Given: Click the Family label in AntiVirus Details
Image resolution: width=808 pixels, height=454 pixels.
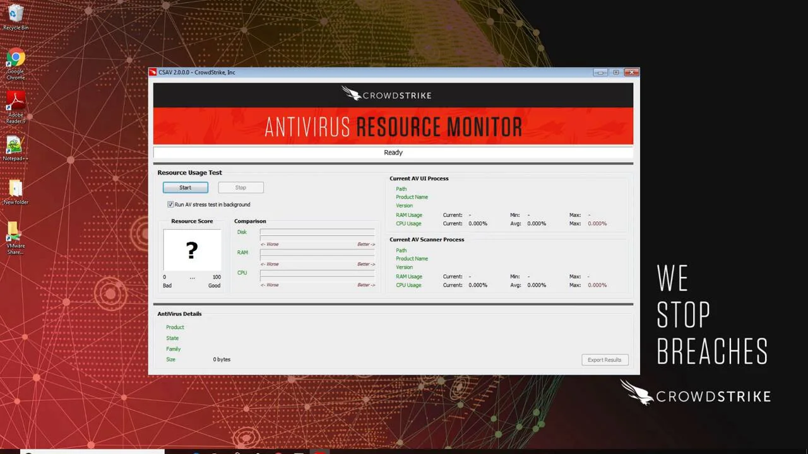Looking at the screenshot, I should (174, 349).
